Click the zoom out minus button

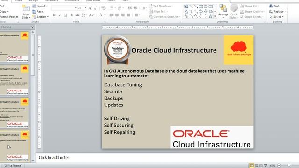tap(279, 166)
